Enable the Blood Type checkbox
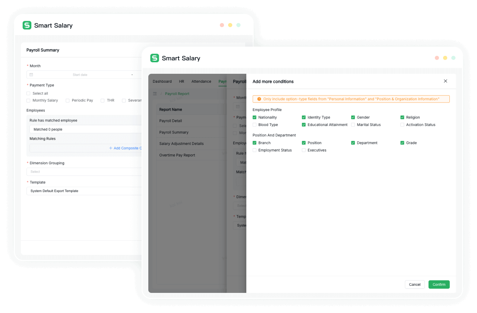 pos(255,125)
